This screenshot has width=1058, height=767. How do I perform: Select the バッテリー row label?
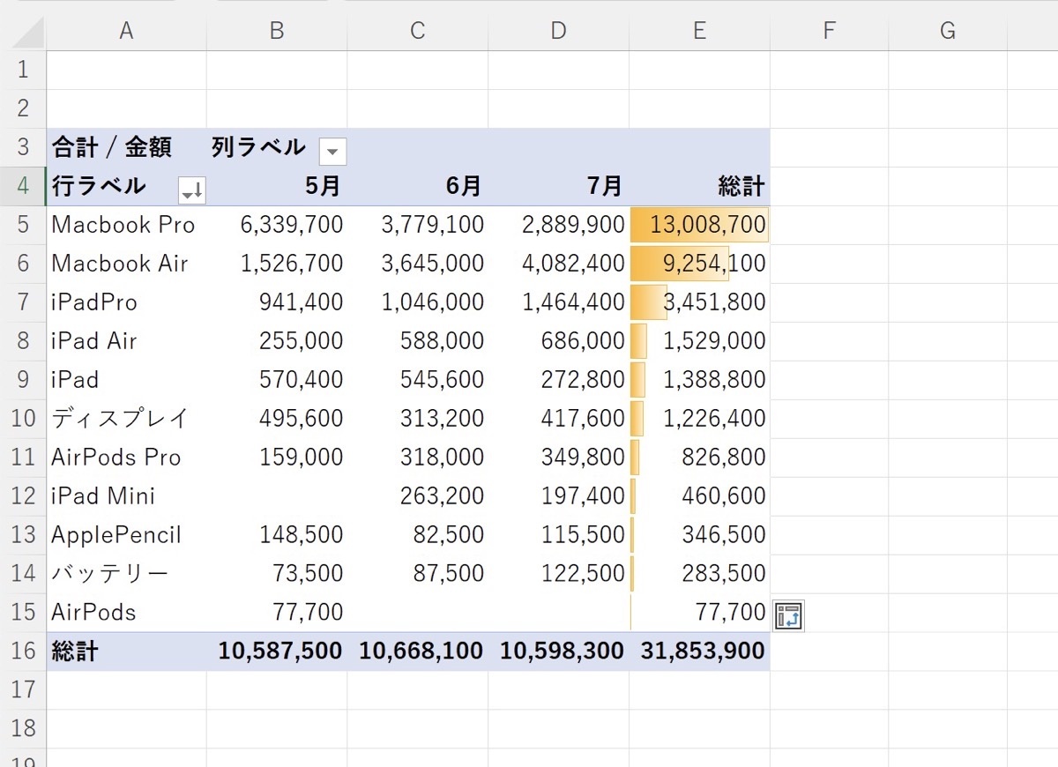click(126, 574)
